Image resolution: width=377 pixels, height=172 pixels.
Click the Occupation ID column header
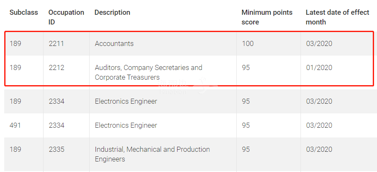(x=66, y=17)
